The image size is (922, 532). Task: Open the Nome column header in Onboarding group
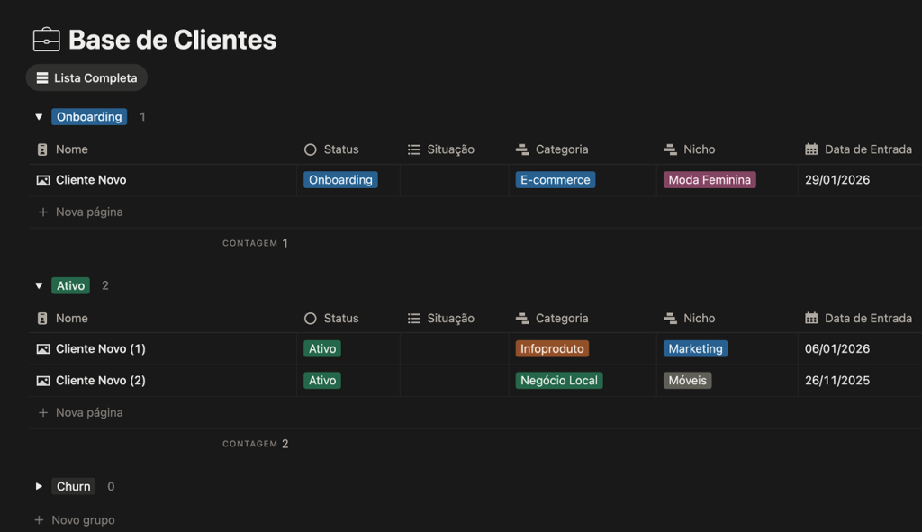tap(71, 149)
